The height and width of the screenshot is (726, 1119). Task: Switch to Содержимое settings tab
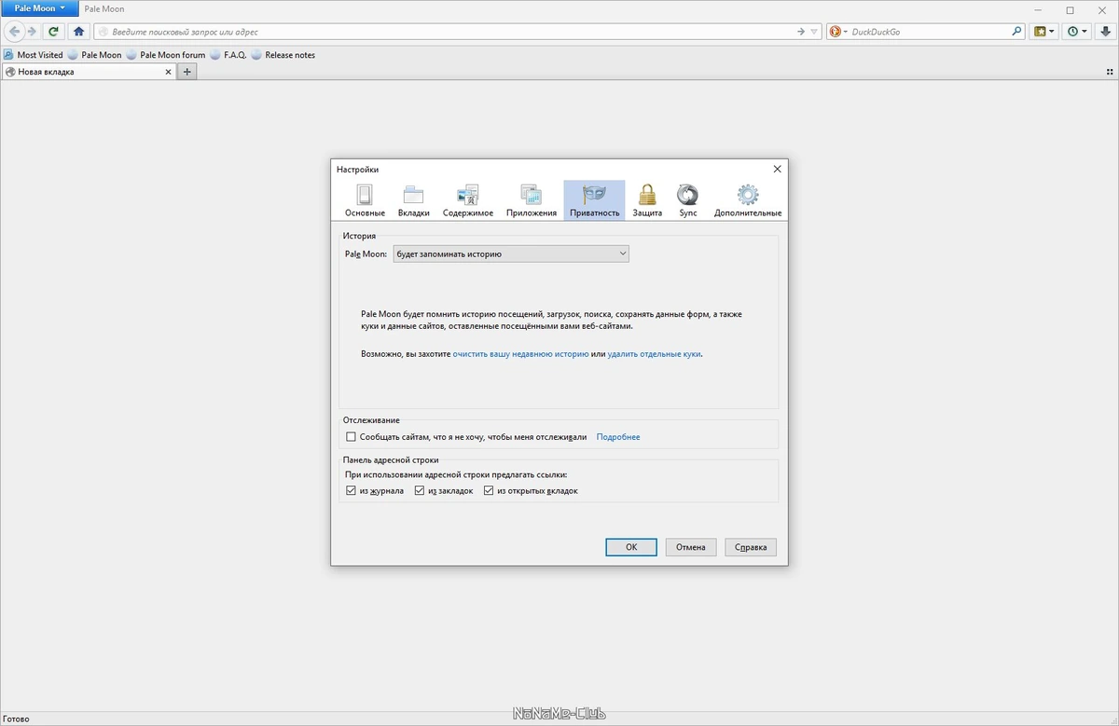pyautogui.click(x=468, y=200)
